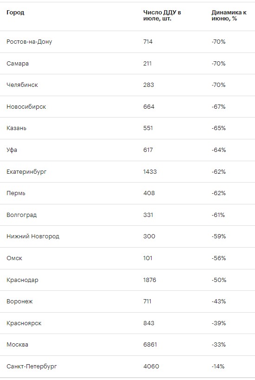Click Санкт-Петербург dynamics value -14%
The width and height of the screenshot is (255, 380).
(218, 366)
